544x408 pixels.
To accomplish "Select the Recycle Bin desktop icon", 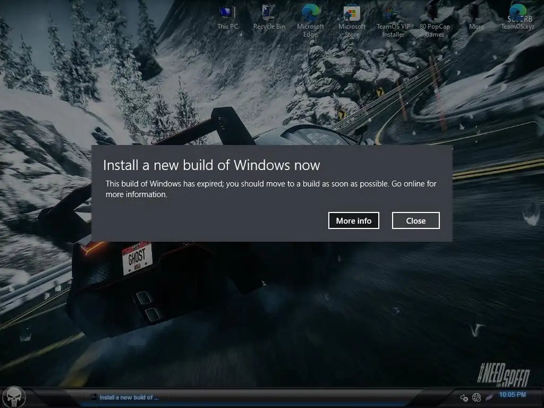I will pyautogui.click(x=269, y=18).
